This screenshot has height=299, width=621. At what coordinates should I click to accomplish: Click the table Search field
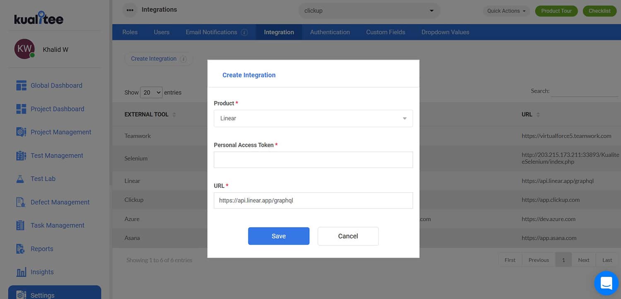tap(584, 91)
